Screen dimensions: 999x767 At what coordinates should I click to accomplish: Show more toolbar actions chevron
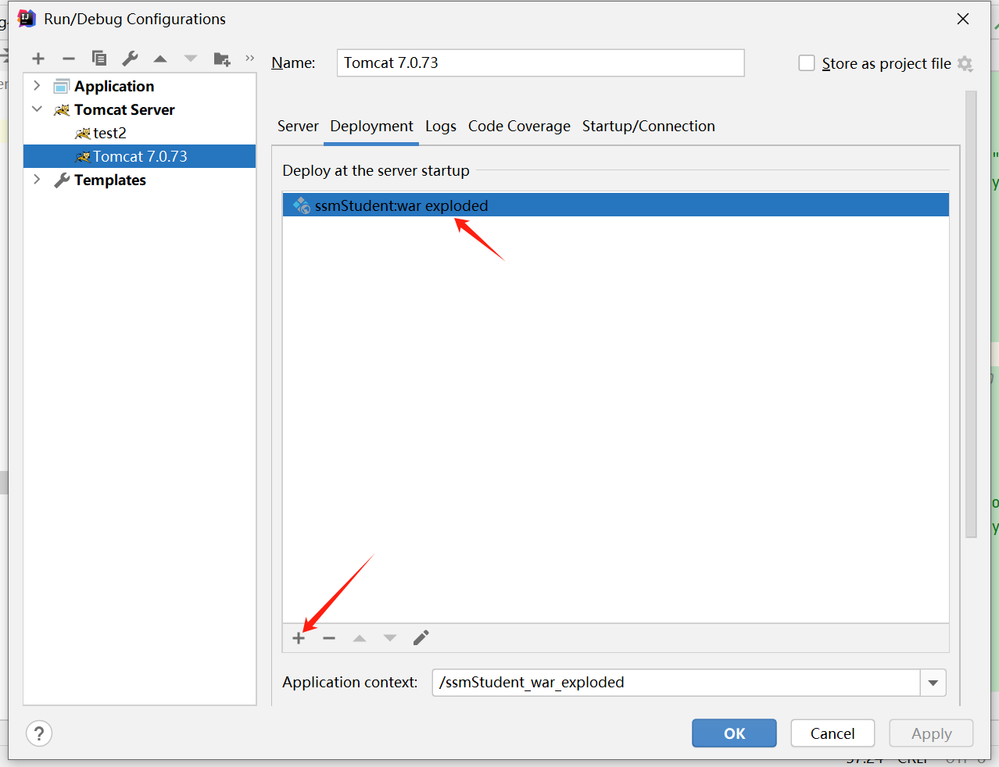(x=250, y=58)
